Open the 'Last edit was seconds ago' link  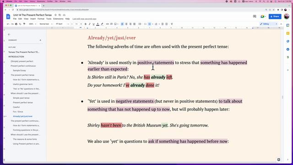[84, 19]
